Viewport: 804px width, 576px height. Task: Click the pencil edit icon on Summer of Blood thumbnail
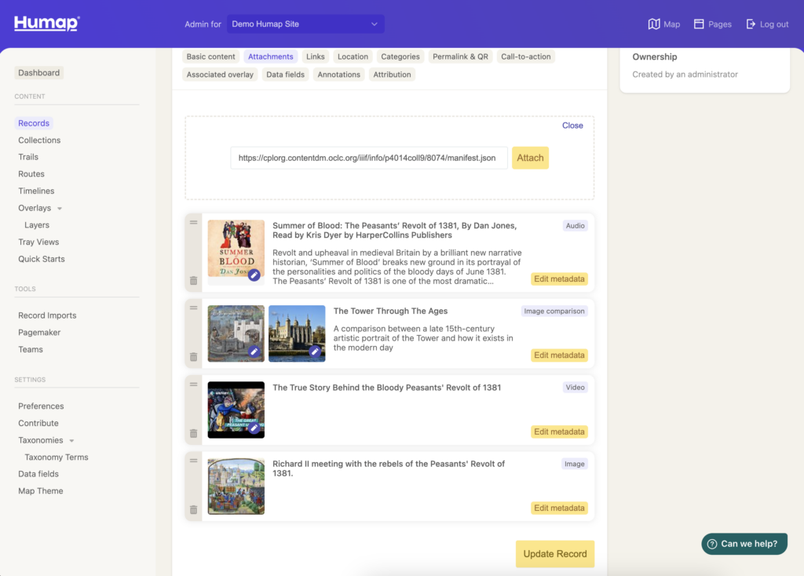click(x=254, y=275)
